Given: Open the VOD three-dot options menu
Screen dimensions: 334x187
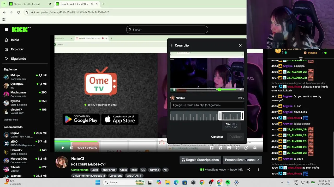Looking at the screenshot, I should click(258, 170).
